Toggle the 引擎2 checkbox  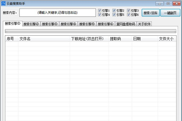click(114, 10)
